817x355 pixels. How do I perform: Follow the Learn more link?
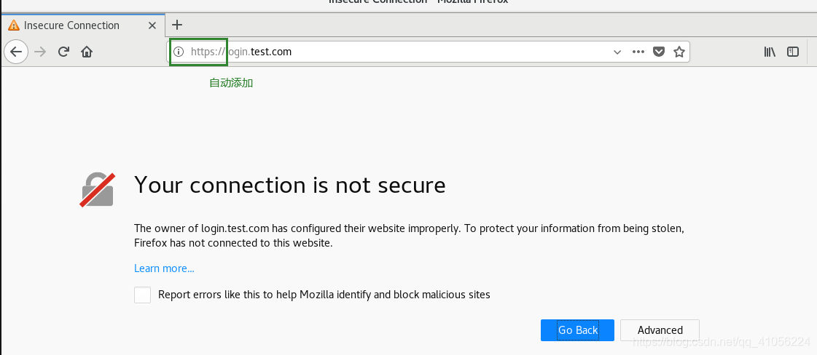(x=164, y=268)
